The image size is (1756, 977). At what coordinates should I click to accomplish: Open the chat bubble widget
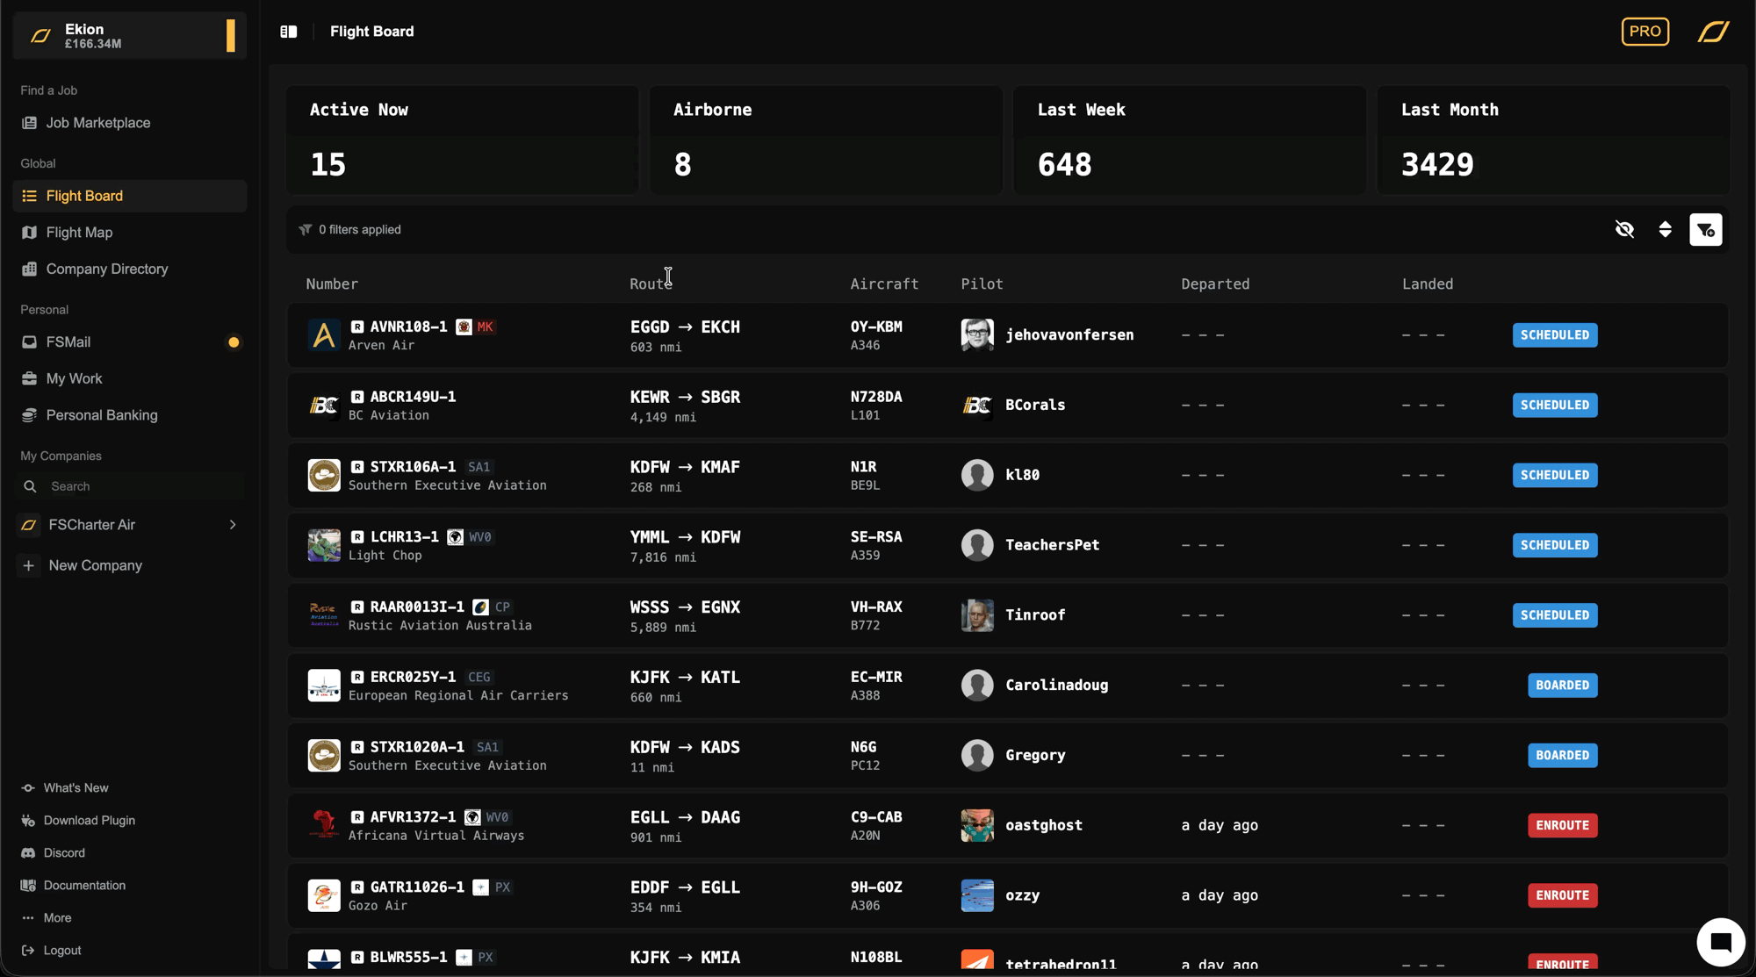click(1720, 942)
